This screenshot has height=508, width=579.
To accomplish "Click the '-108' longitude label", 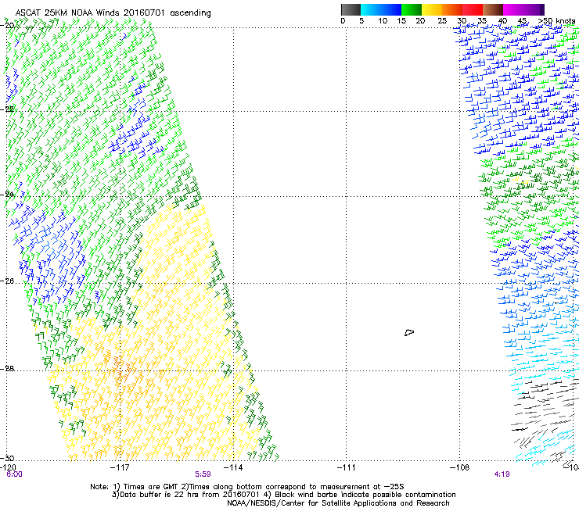I will [460, 467].
